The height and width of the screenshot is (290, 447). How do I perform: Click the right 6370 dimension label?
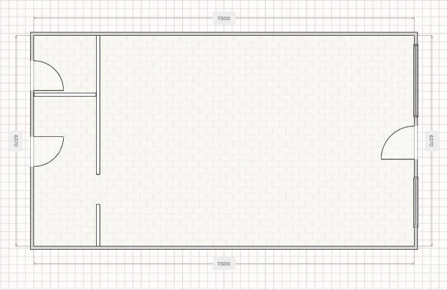pyautogui.click(x=431, y=141)
